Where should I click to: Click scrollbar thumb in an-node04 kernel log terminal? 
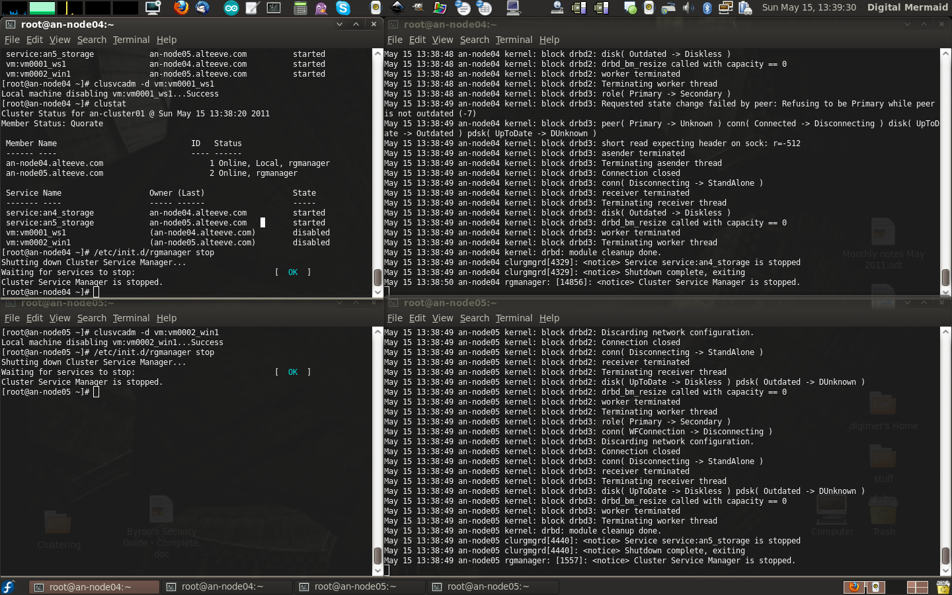(x=945, y=277)
